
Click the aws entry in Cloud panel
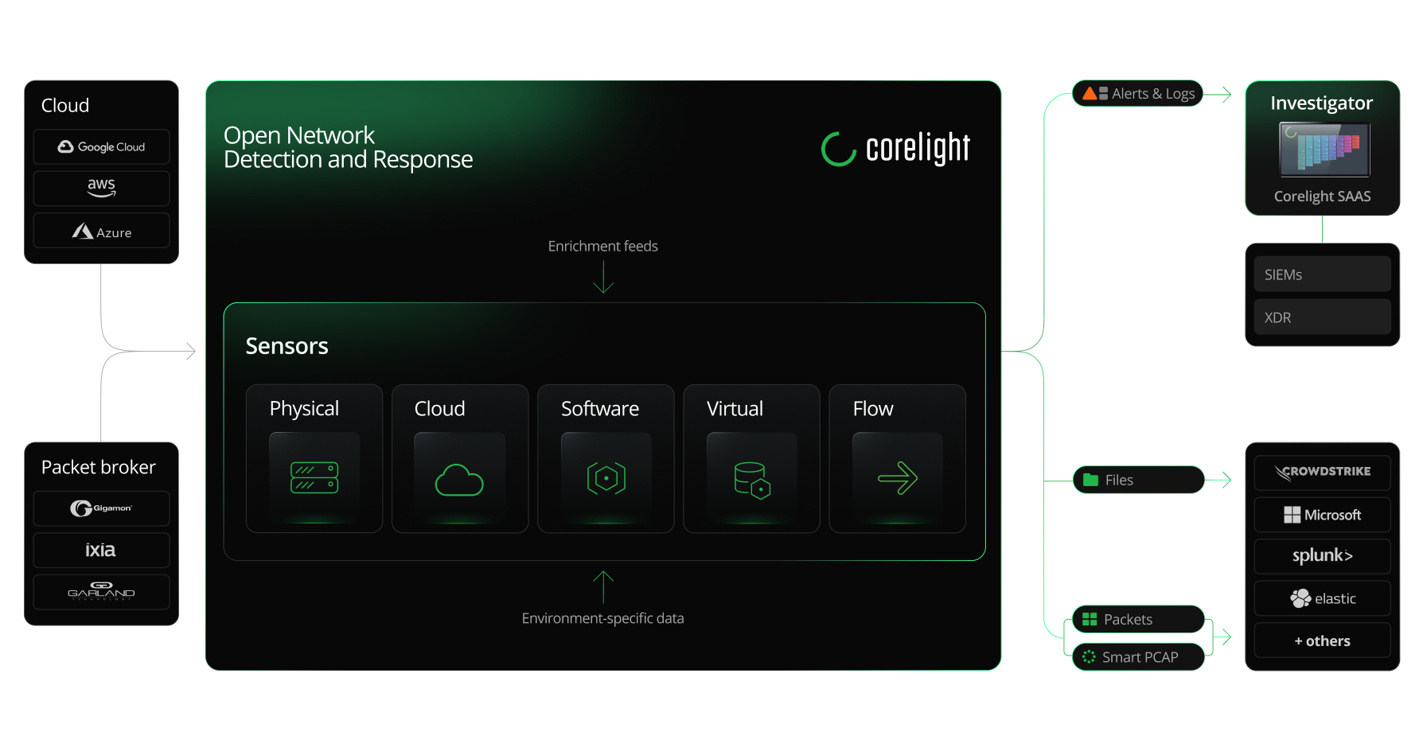coord(101,188)
